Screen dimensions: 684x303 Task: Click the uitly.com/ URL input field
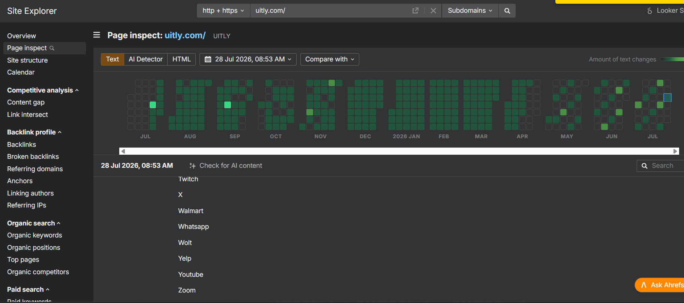point(330,11)
